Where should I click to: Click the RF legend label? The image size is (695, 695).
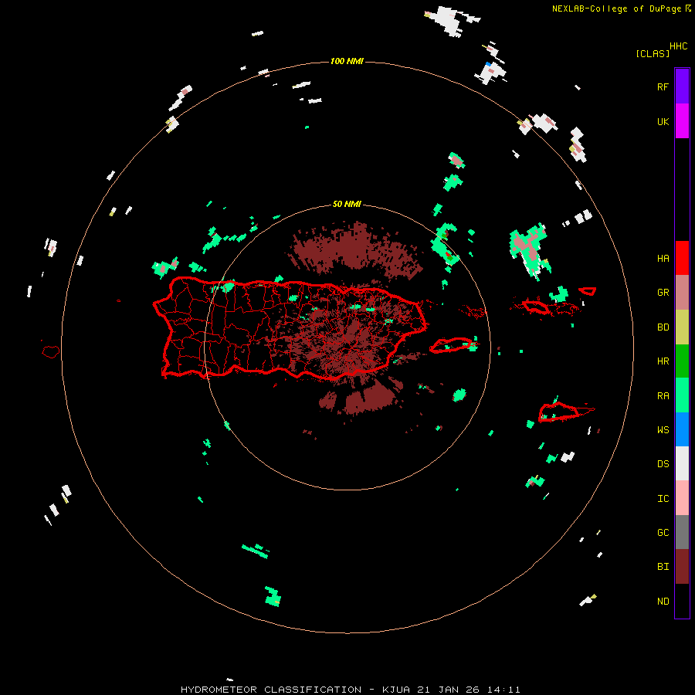663,86
